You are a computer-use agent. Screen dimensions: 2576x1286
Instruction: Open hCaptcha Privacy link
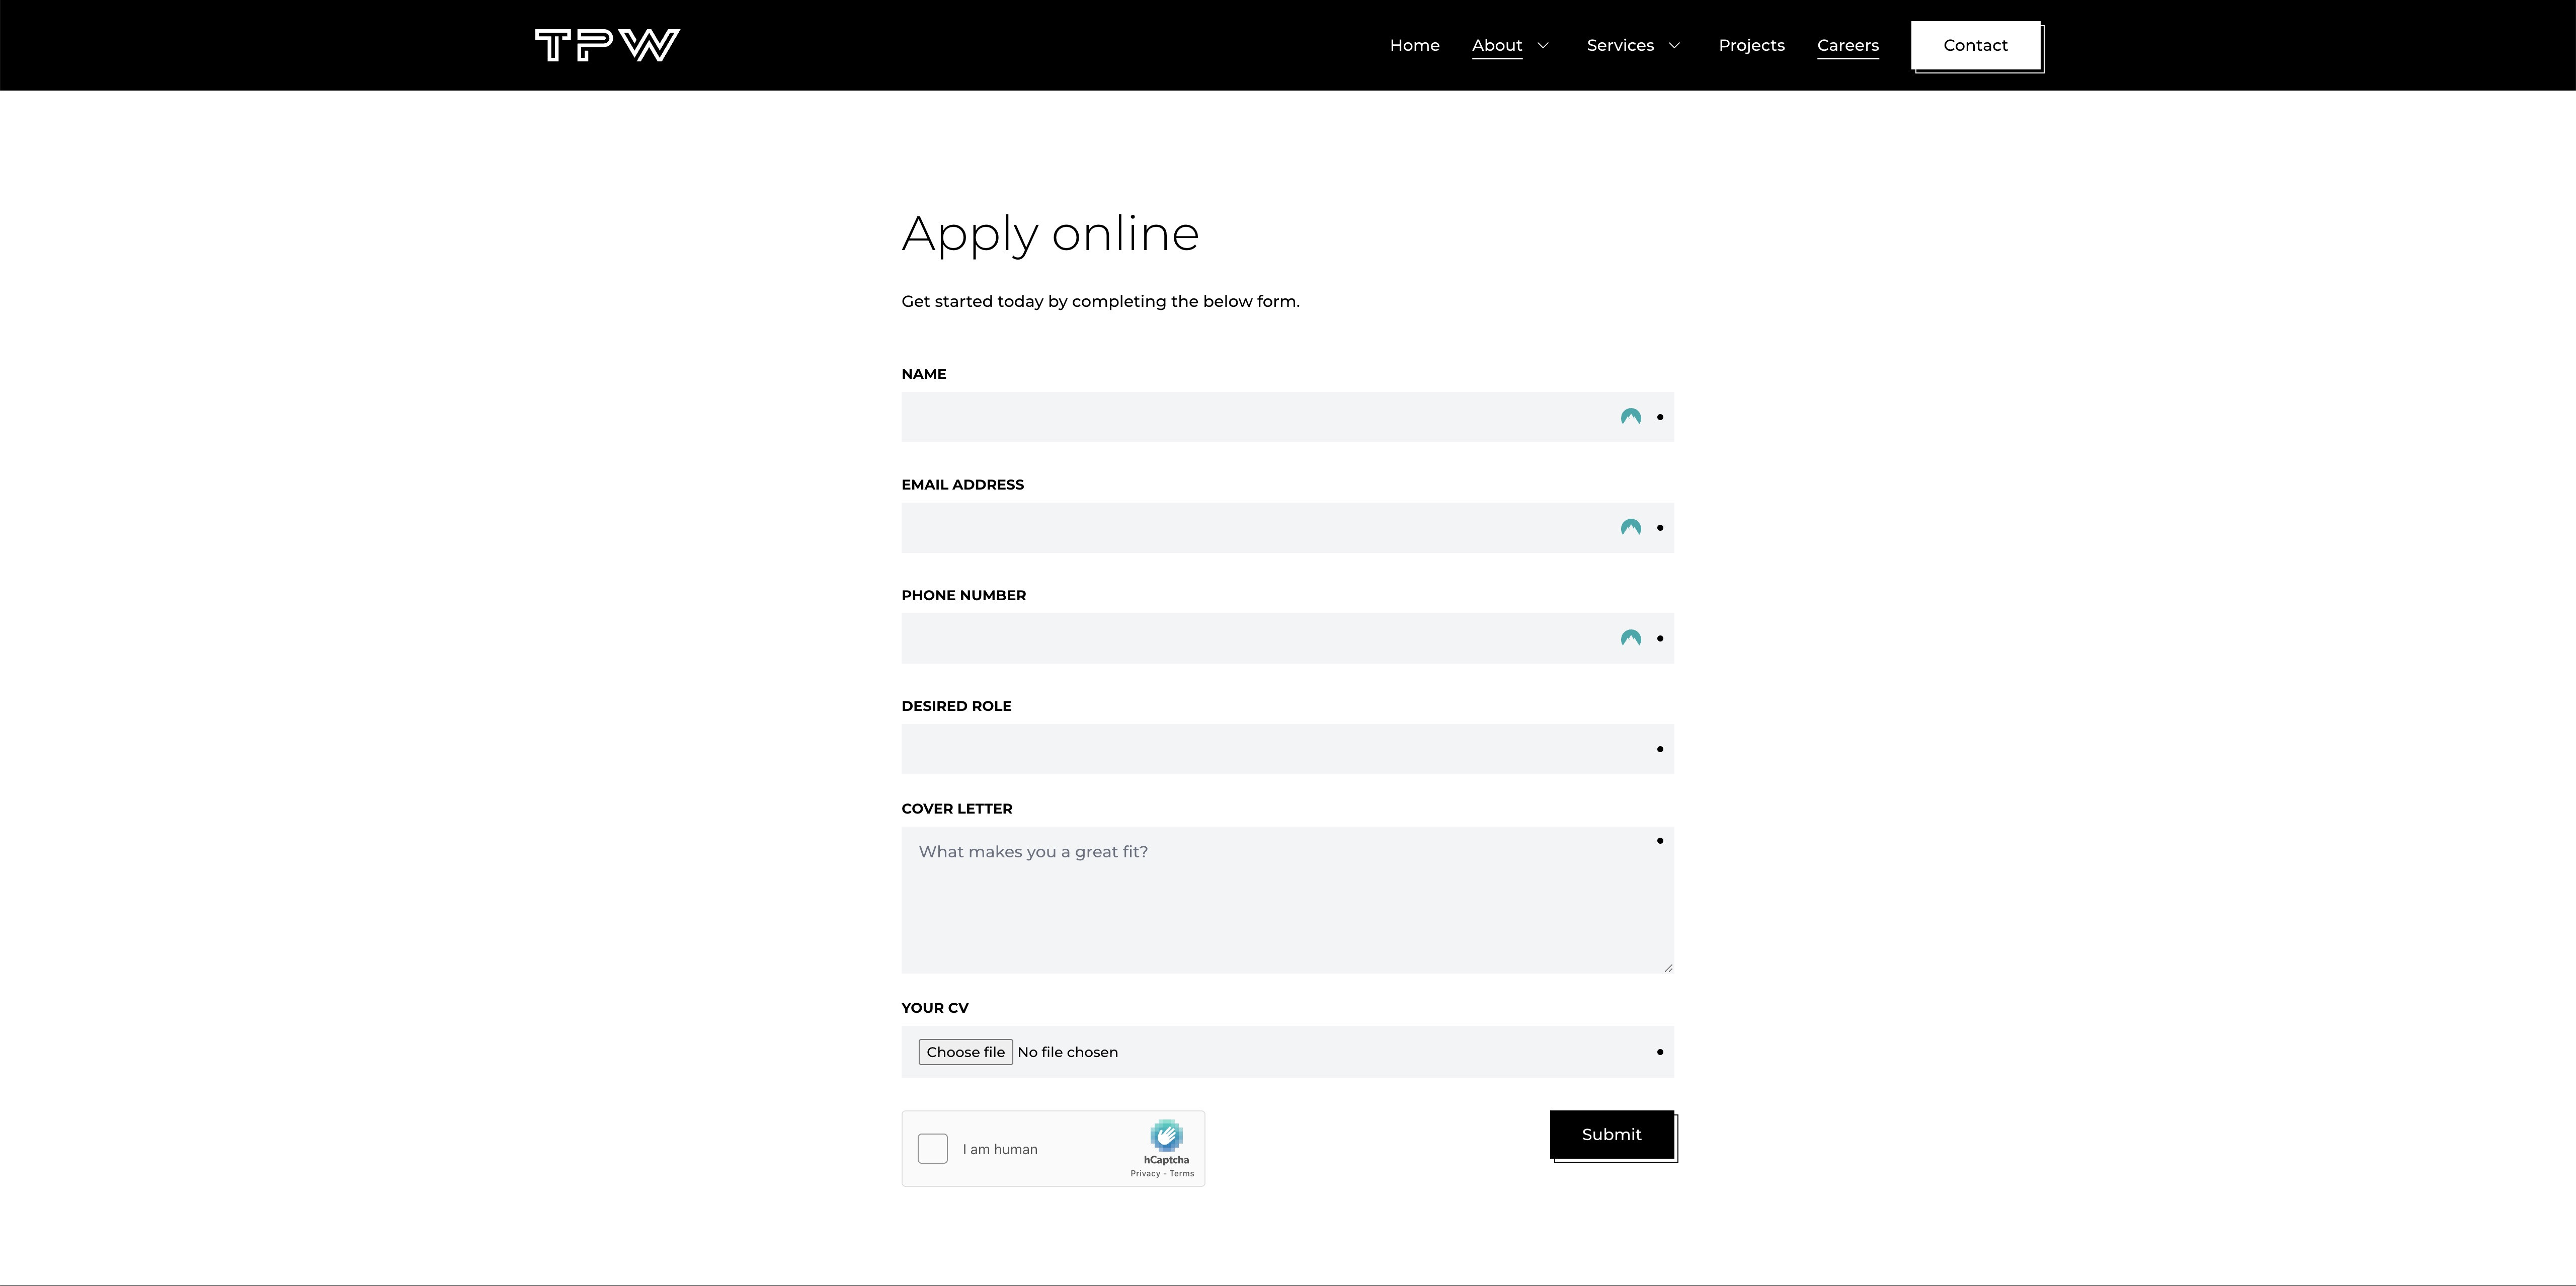click(1146, 1174)
